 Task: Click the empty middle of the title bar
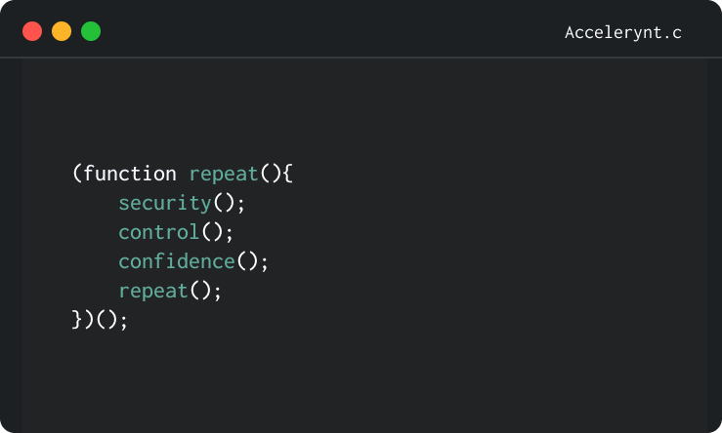(x=332, y=31)
